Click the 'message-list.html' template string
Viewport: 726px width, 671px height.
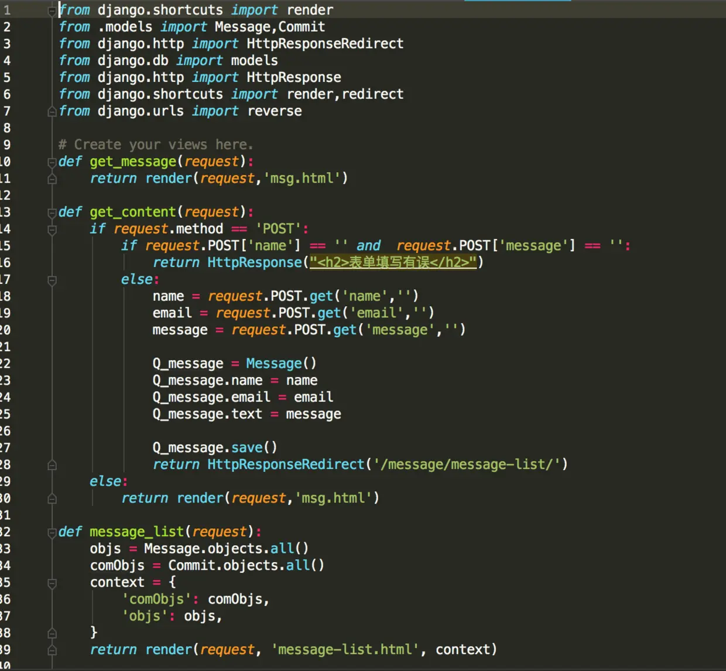(345, 650)
